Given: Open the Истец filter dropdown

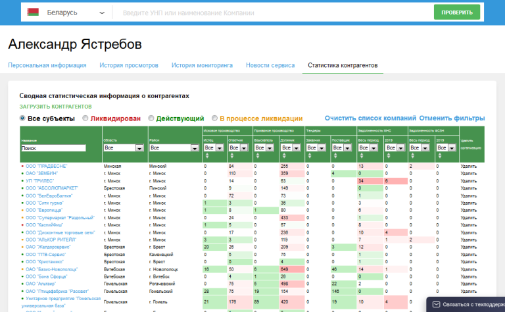Looking at the screenshot, I should tap(214, 147).
